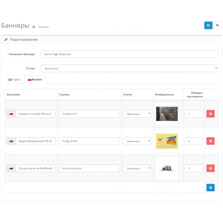Edit the title Лучшая цена на MacBookA
This screenshot has width=223, height=223.
click(x=36, y=168)
